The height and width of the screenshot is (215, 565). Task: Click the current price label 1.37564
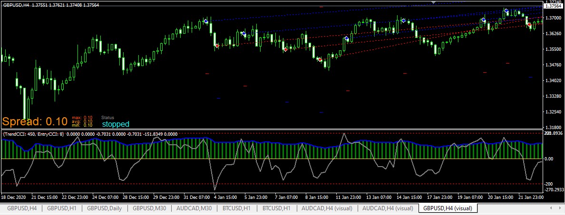pyautogui.click(x=554, y=6)
